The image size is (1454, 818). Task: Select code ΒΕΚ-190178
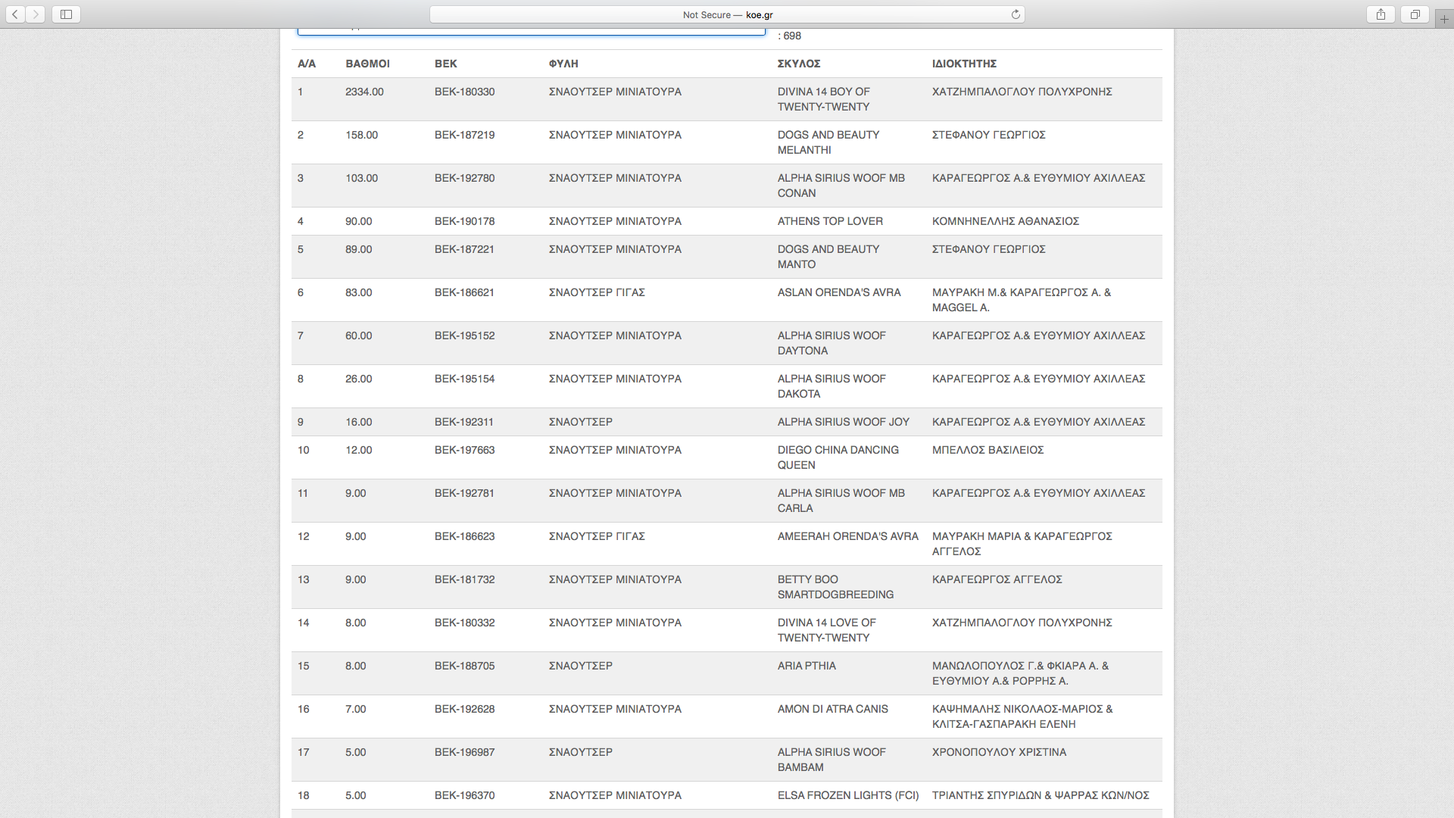pos(464,221)
